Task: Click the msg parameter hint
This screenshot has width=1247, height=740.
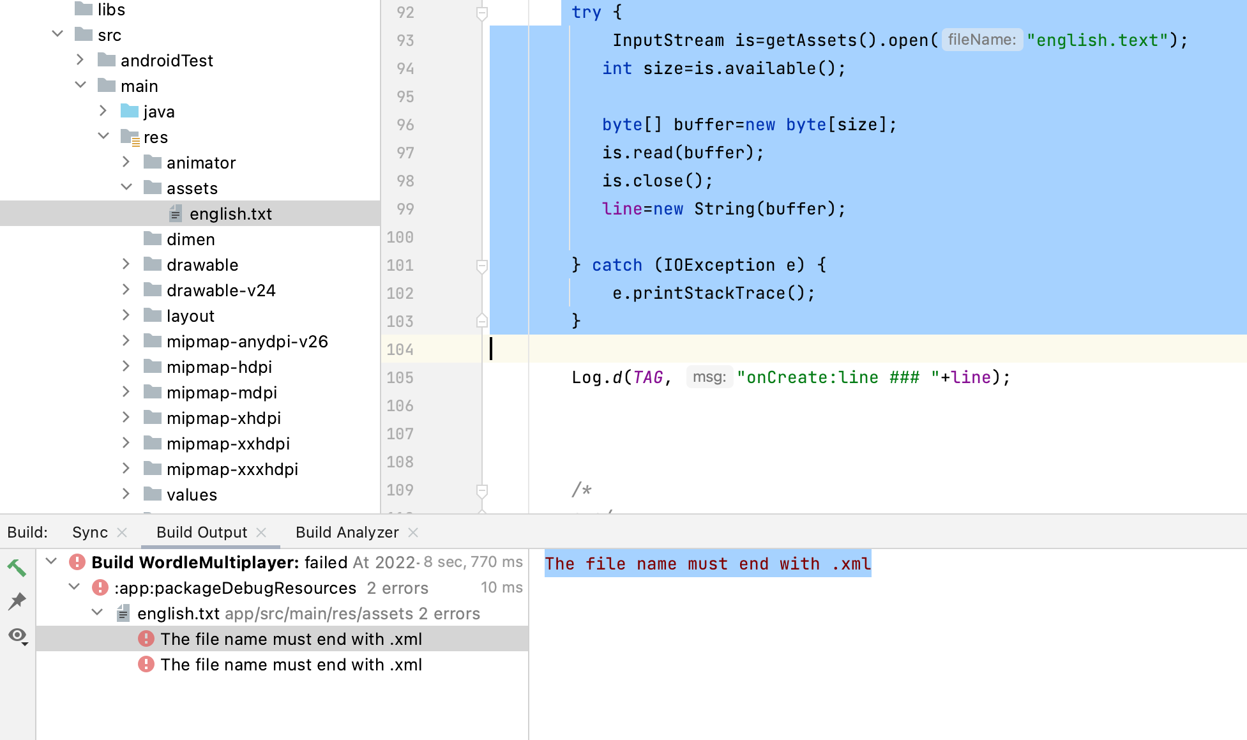Action: click(709, 377)
